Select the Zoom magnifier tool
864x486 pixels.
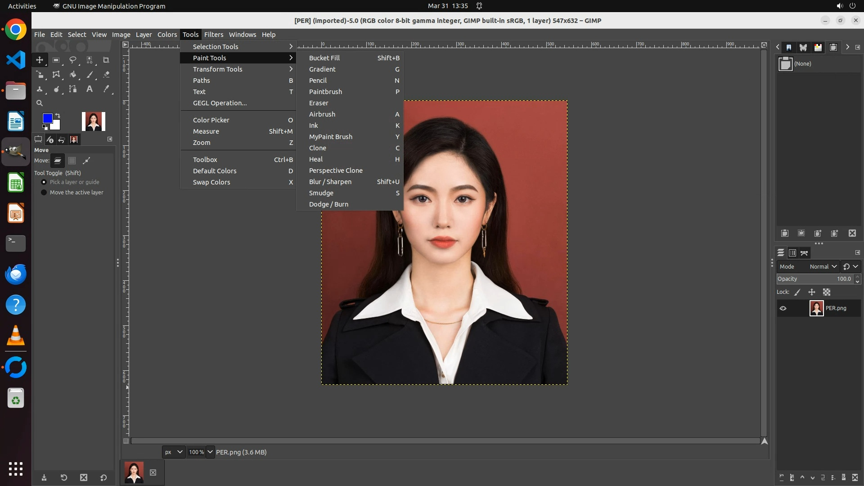click(x=40, y=103)
